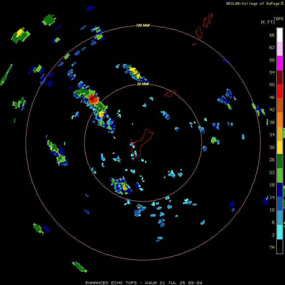Screen dimensions: 285x285
Task: Select the light blue legend swatch
Action: [280, 218]
